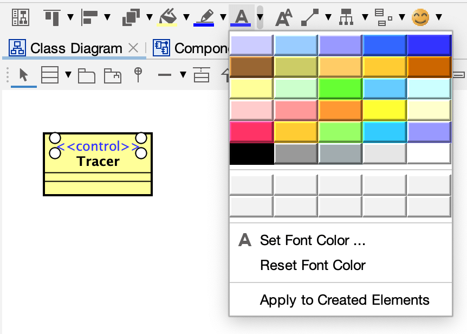Image resolution: width=467 pixels, height=334 pixels.
Task: Pick the pale mint green swatch
Action: pyautogui.click(x=296, y=88)
